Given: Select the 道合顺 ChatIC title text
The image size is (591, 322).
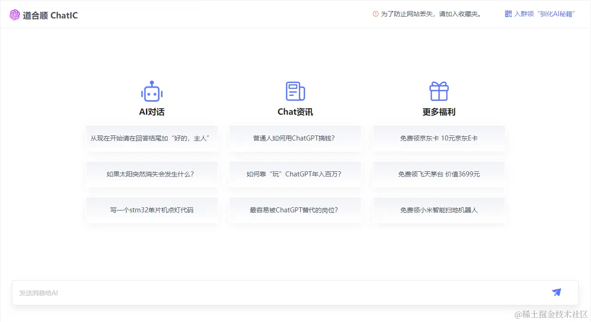Looking at the screenshot, I should (51, 15).
